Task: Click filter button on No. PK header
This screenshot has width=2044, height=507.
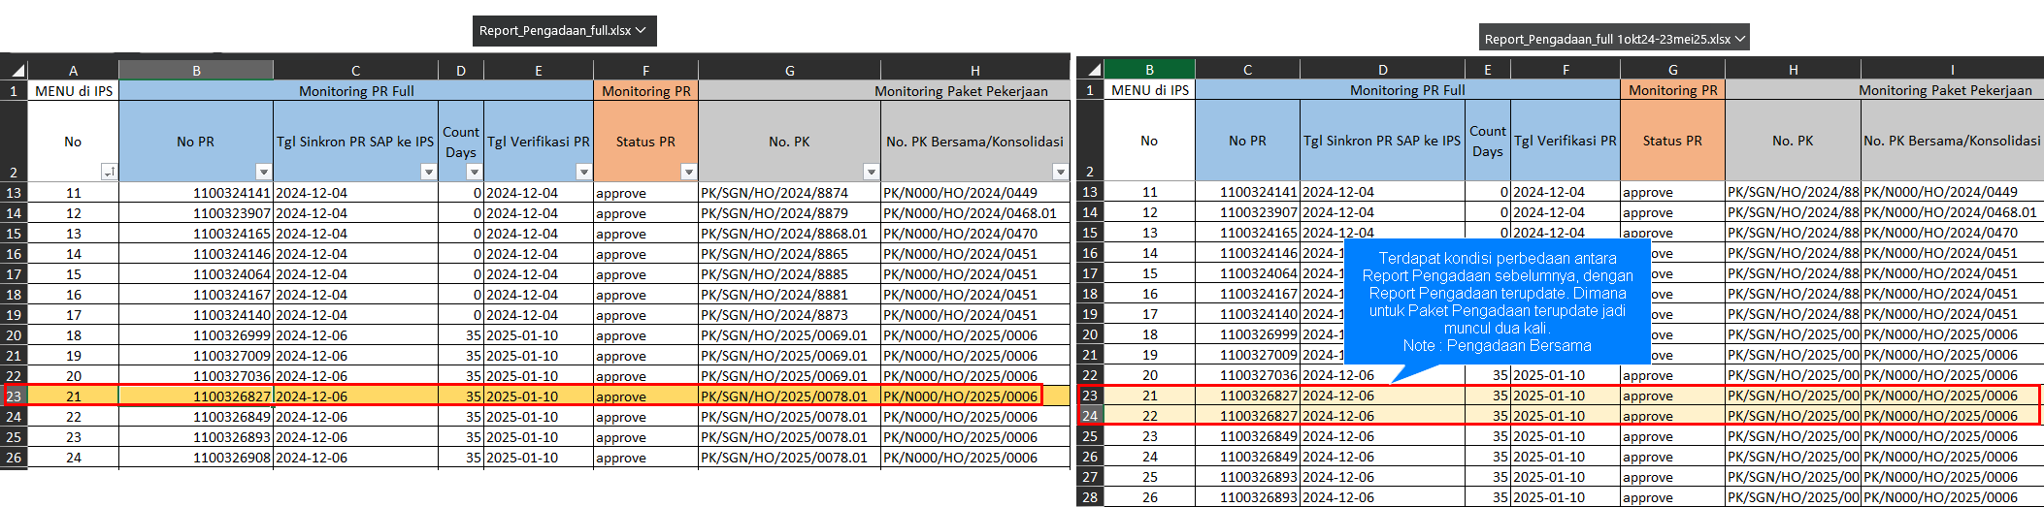Action: click(871, 172)
